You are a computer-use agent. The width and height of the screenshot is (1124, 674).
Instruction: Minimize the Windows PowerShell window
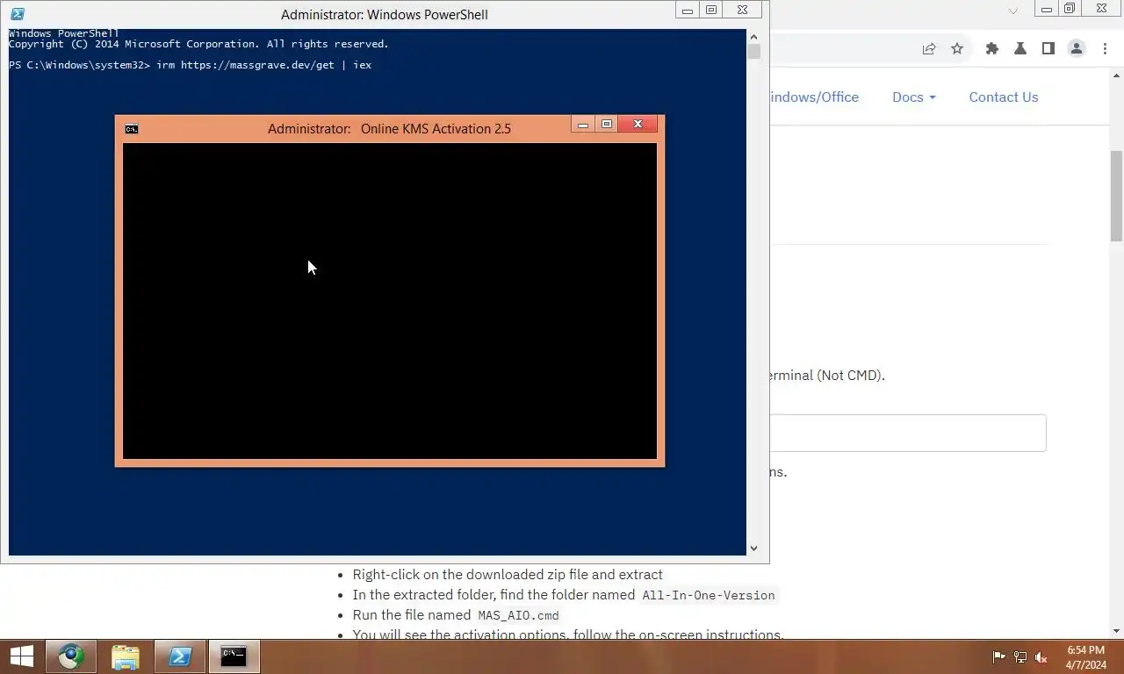click(x=688, y=10)
